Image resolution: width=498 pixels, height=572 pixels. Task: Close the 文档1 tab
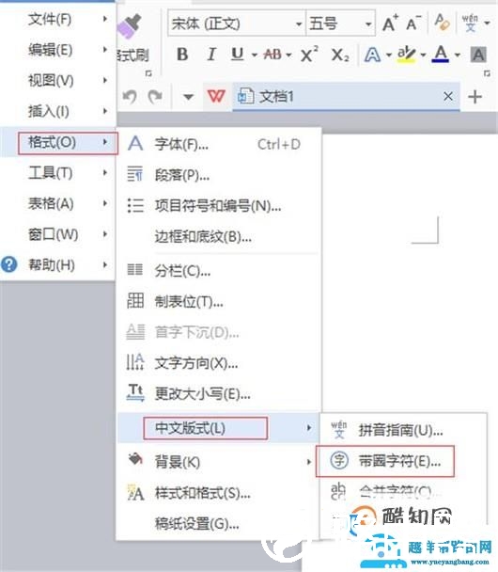pos(448,96)
